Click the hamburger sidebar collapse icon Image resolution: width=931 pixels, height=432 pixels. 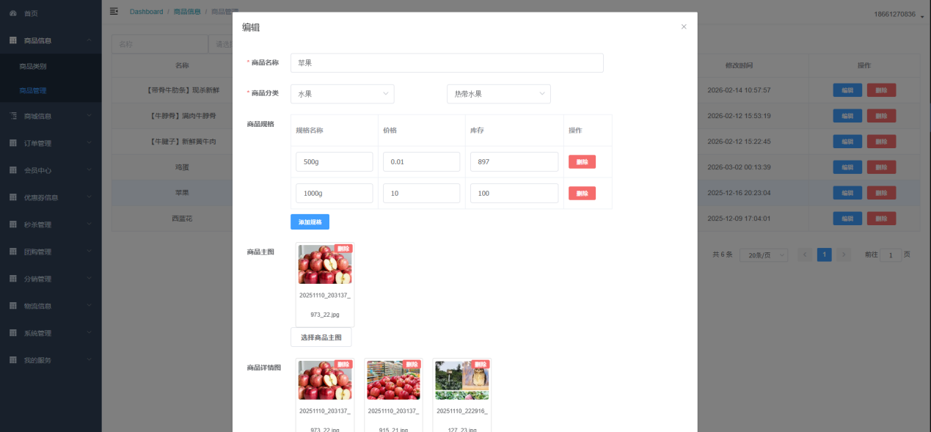pos(114,11)
